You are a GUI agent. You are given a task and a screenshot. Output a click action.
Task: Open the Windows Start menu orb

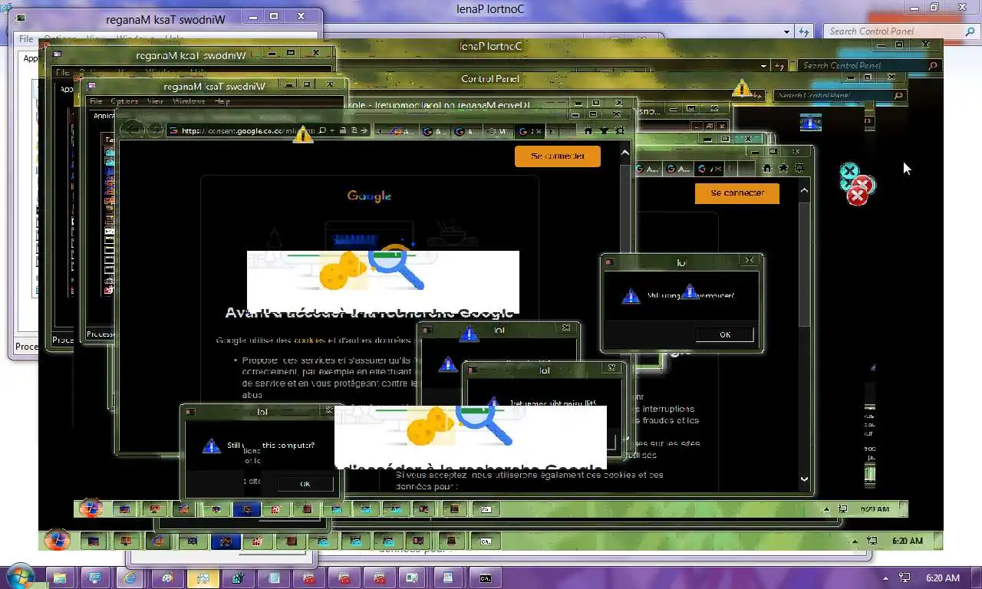coord(19,577)
